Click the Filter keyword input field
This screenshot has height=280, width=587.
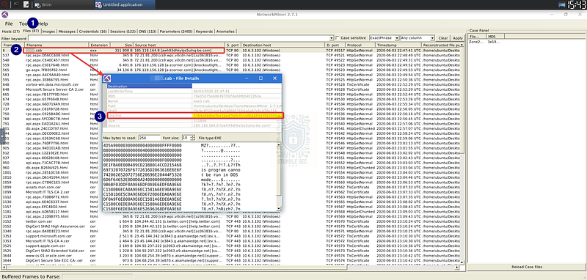(x=179, y=38)
